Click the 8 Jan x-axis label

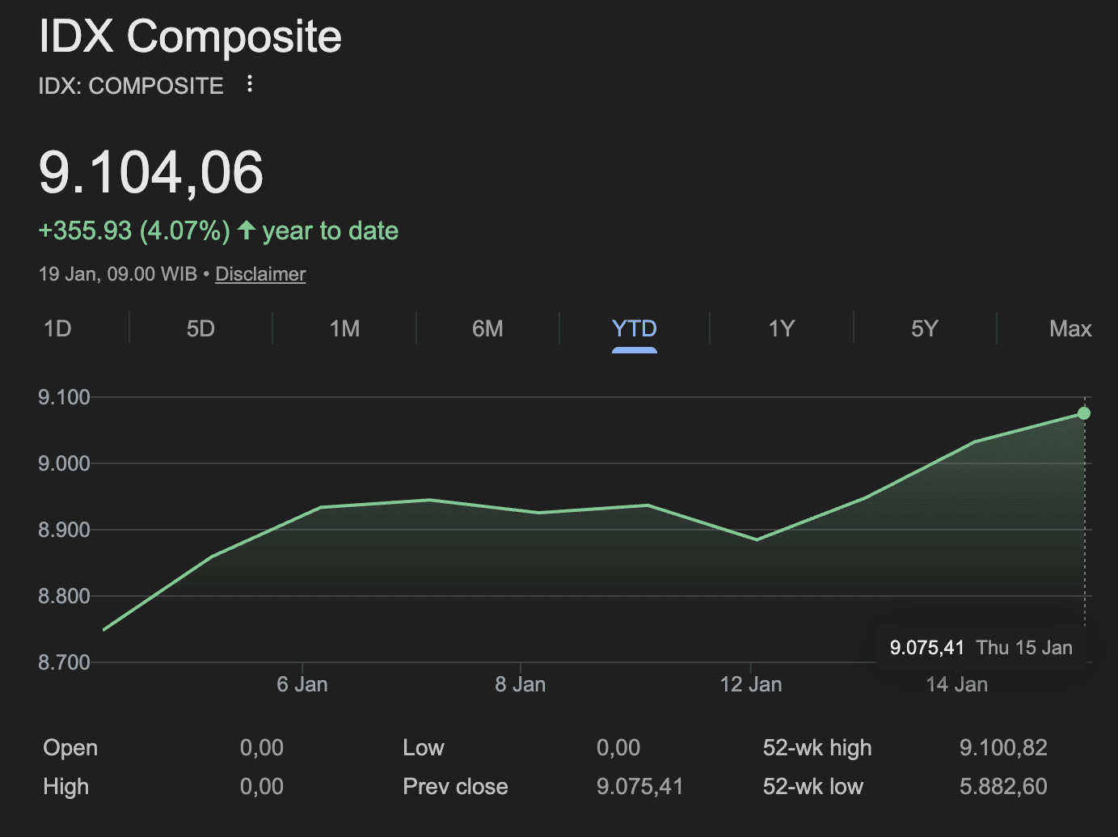(520, 685)
